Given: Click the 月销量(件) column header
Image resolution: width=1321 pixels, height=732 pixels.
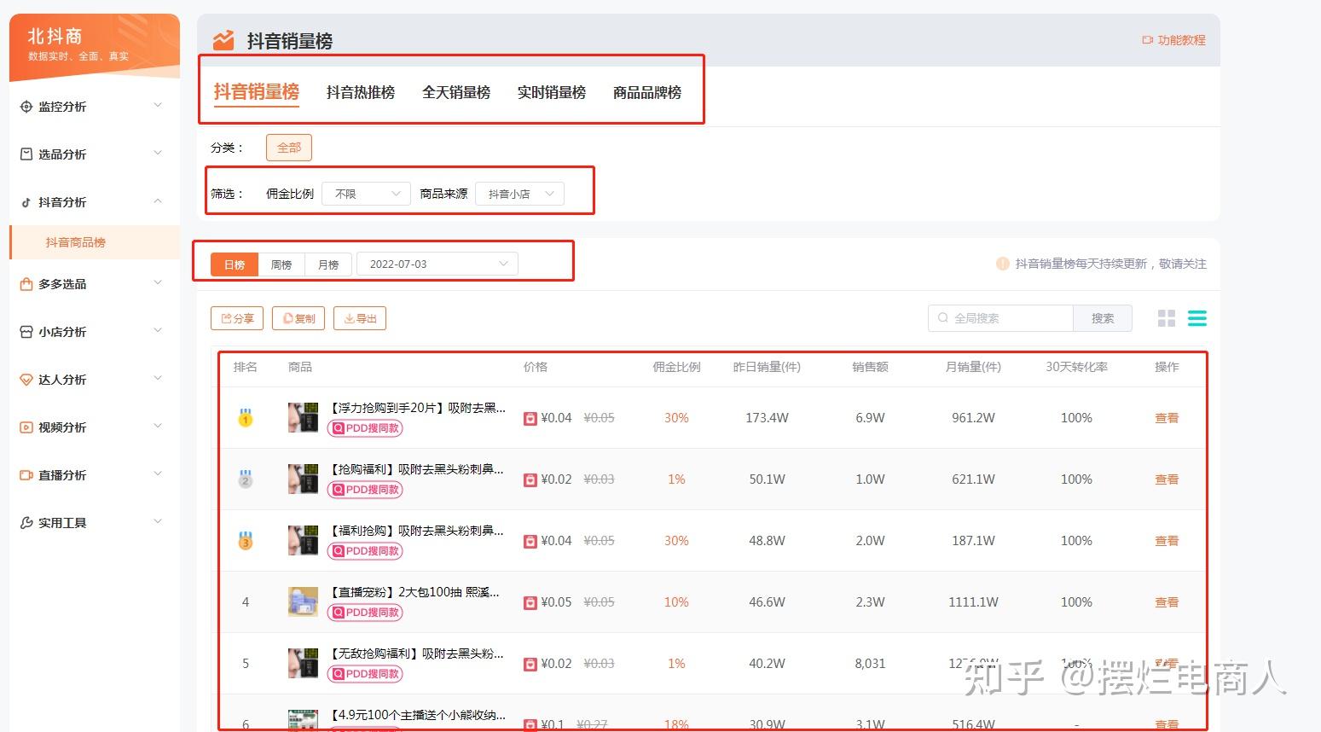Looking at the screenshot, I should (973, 367).
